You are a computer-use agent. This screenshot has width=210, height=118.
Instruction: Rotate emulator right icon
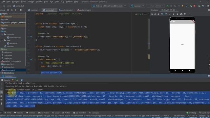tap(166, 14)
